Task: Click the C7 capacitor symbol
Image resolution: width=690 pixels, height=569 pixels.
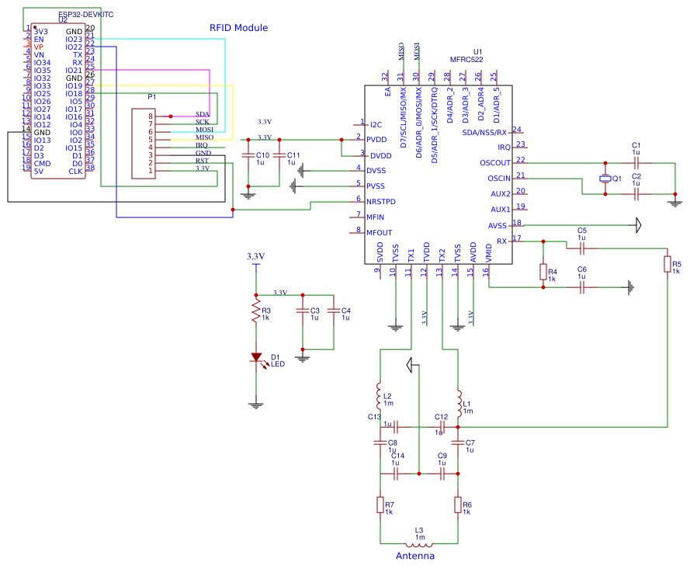Action: [458, 442]
